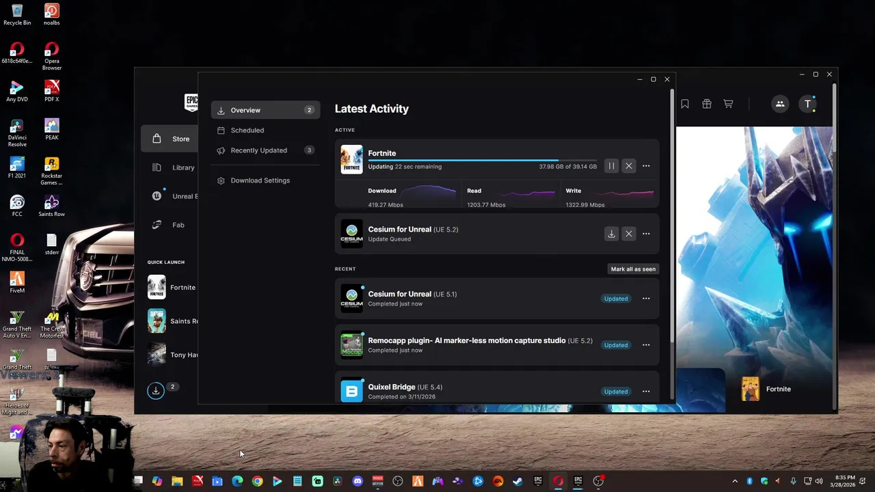Image resolution: width=875 pixels, height=492 pixels.
Task: Click the Remocapp plugin thumbnail
Action: [x=351, y=345]
